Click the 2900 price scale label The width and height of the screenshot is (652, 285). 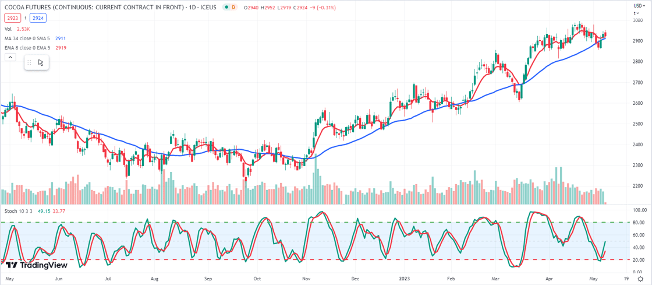point(639,41)
